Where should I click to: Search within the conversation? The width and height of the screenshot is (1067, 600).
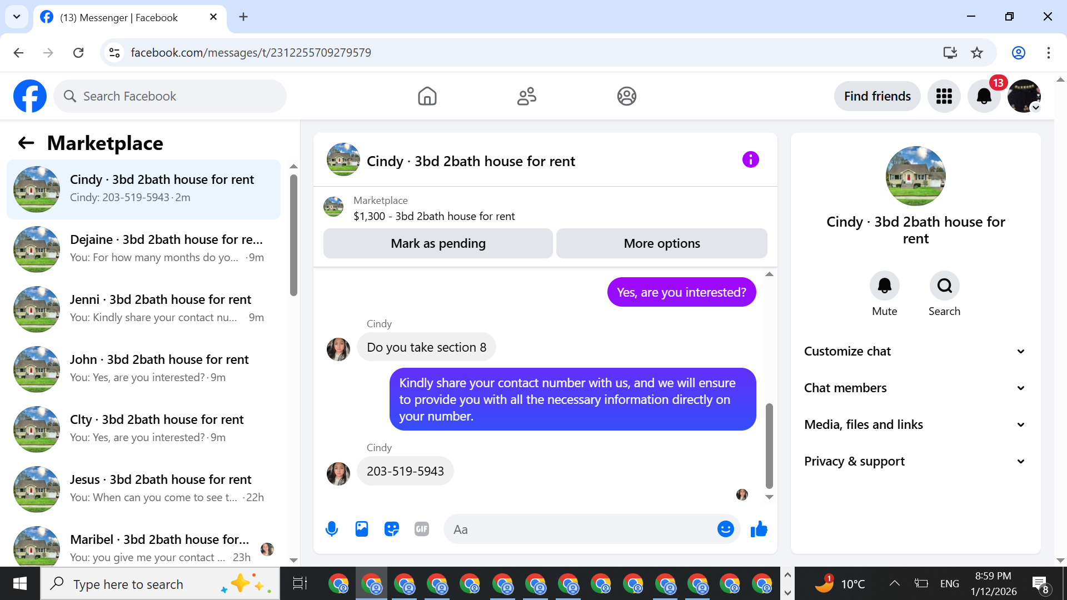click(944, 286)
